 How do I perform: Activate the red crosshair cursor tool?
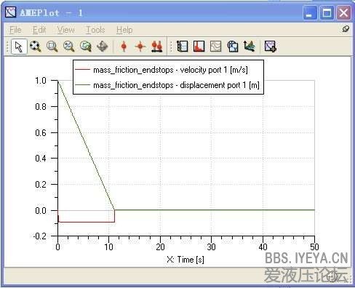[140, 47]
